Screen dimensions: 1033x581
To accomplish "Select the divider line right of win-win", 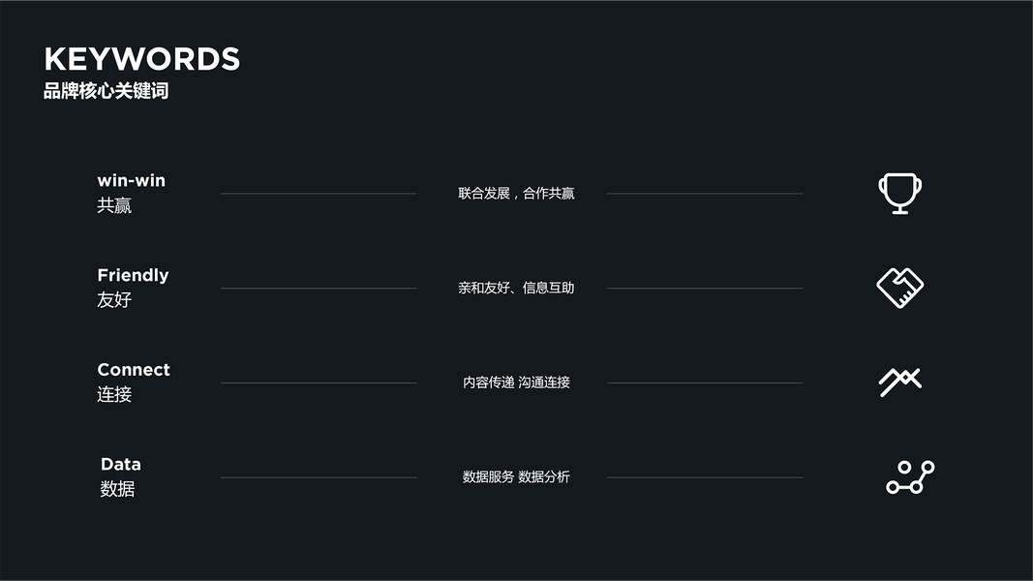I will [x=319, y=194].
